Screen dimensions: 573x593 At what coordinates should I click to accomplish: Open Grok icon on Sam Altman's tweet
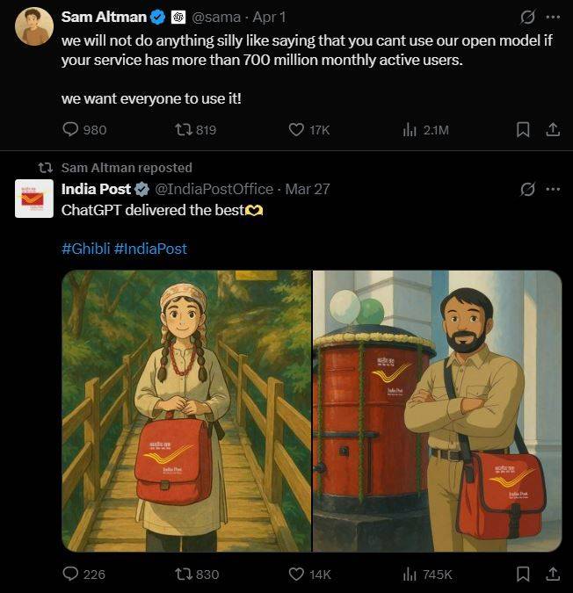click(x=528, y=17)
